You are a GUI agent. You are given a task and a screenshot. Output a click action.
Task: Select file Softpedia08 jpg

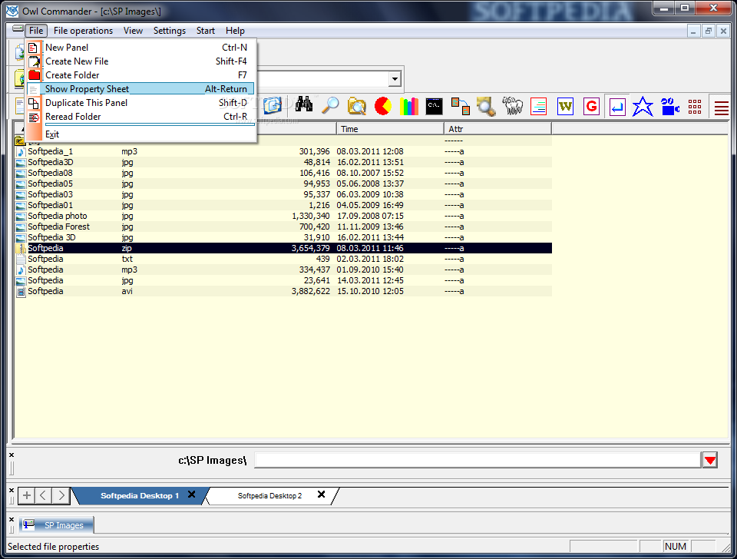[x=283, y=173]
